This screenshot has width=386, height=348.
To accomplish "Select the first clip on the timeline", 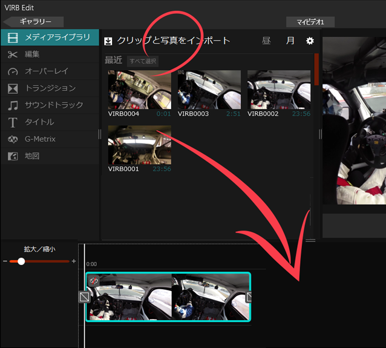I will [129, 297].
